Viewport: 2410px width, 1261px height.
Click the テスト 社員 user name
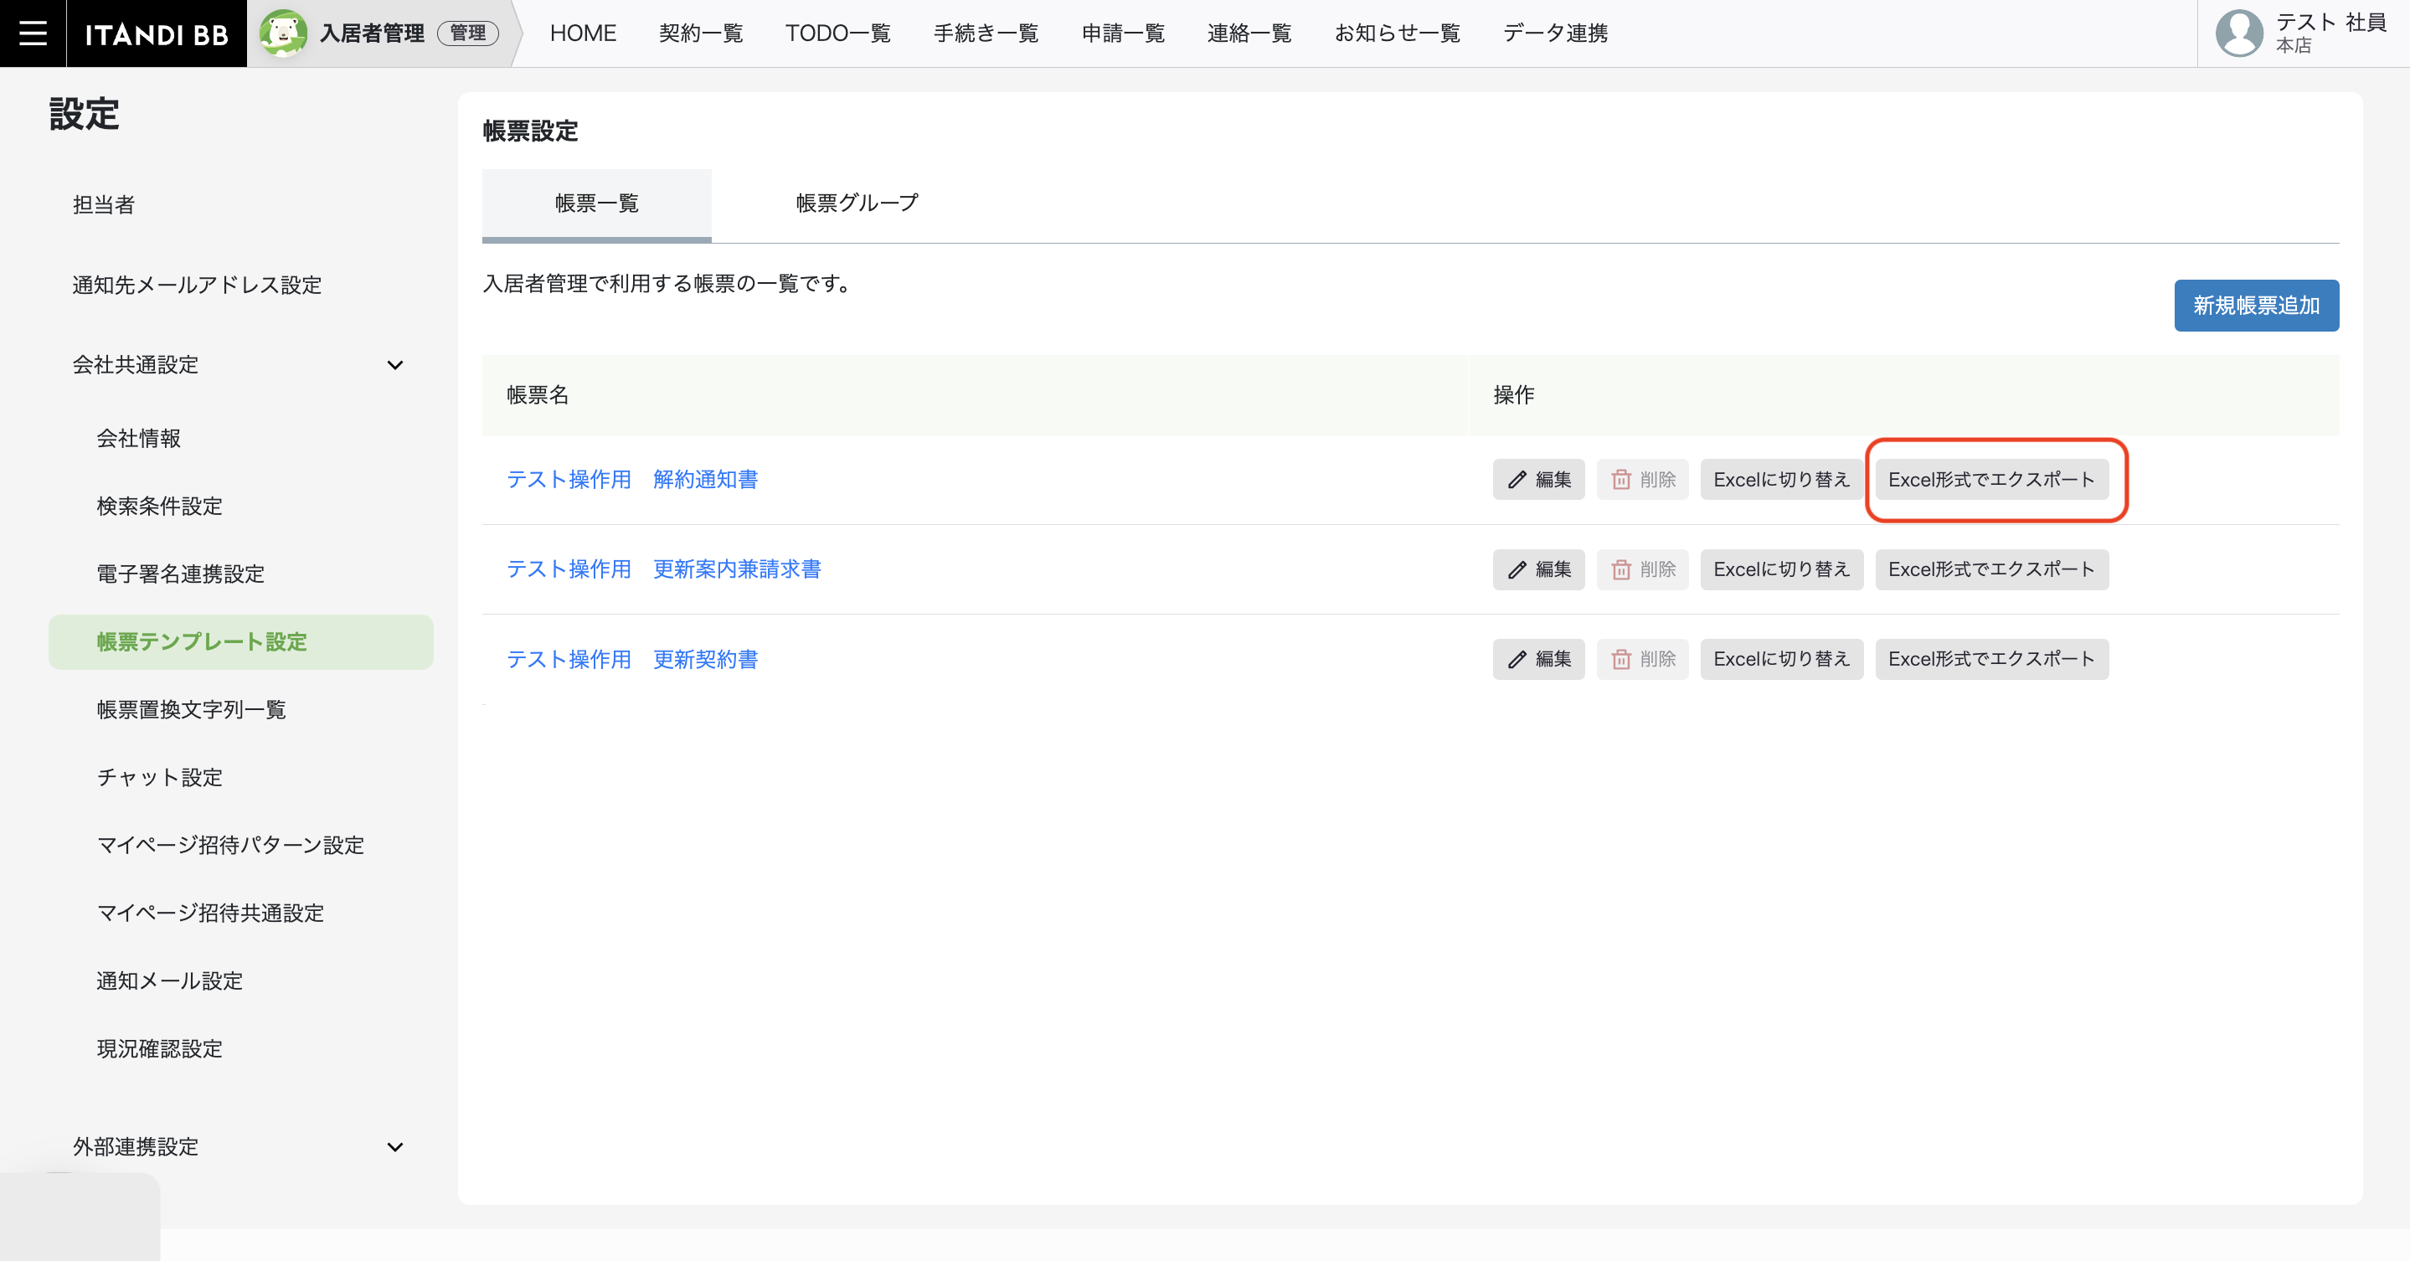pyautogui.click(x=2330, y=23)
